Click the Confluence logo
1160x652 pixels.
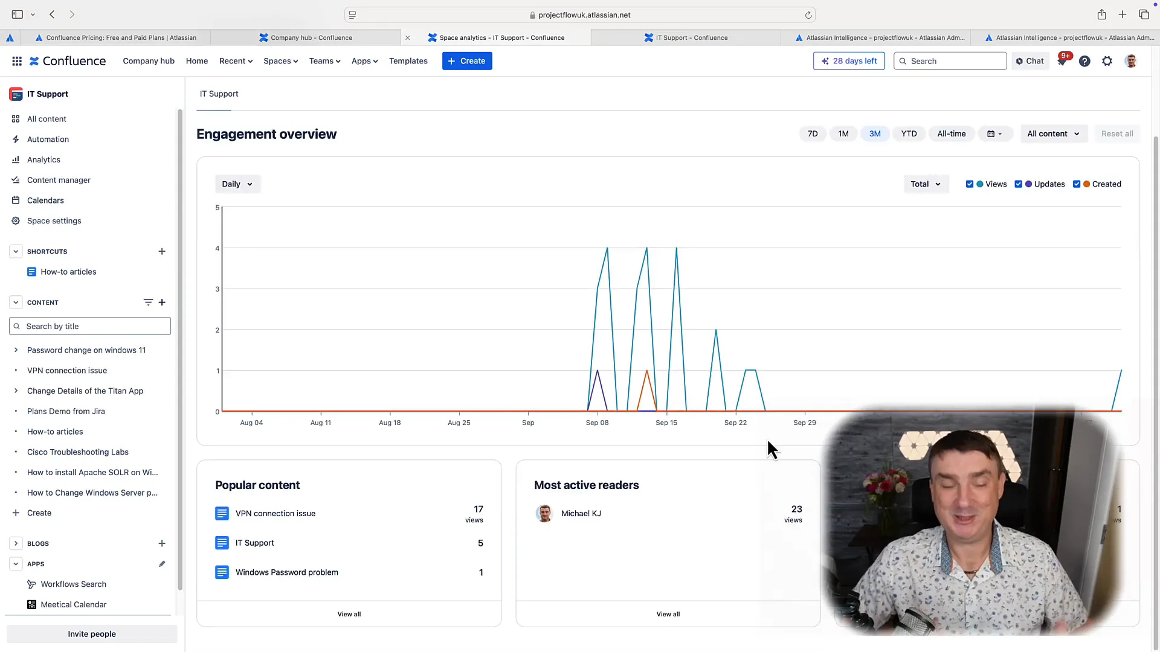68,61
